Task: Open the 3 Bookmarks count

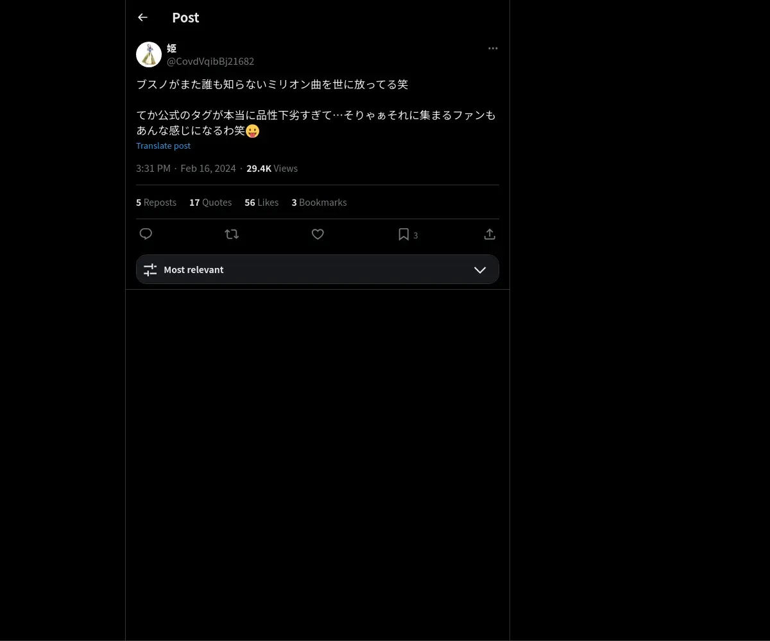Action: 319,202
